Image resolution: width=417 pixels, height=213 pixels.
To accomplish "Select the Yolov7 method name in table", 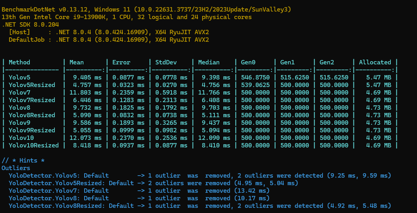I will (x=19, y=92).
